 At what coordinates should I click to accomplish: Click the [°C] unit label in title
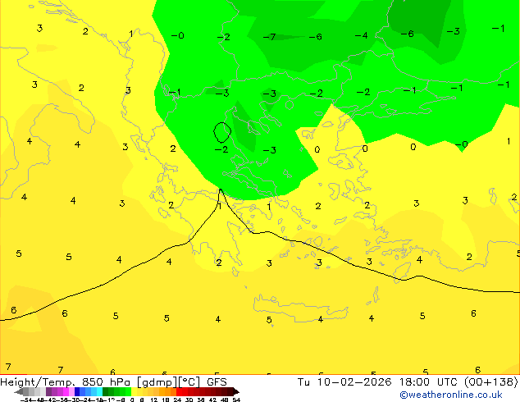pyautogui.click(x=189, y=382)
